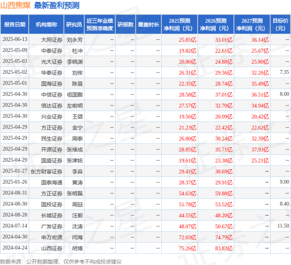Click the 7.35 target price
The height and width of the screenshot is (265, 291).
click(284, 72)
